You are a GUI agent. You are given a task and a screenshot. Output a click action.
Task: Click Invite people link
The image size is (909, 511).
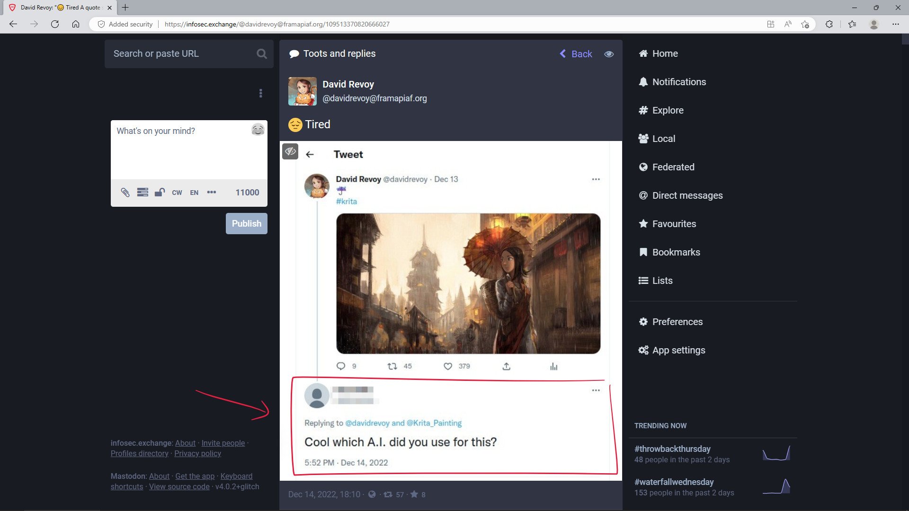pyautogui.click(x=223, y=443)
